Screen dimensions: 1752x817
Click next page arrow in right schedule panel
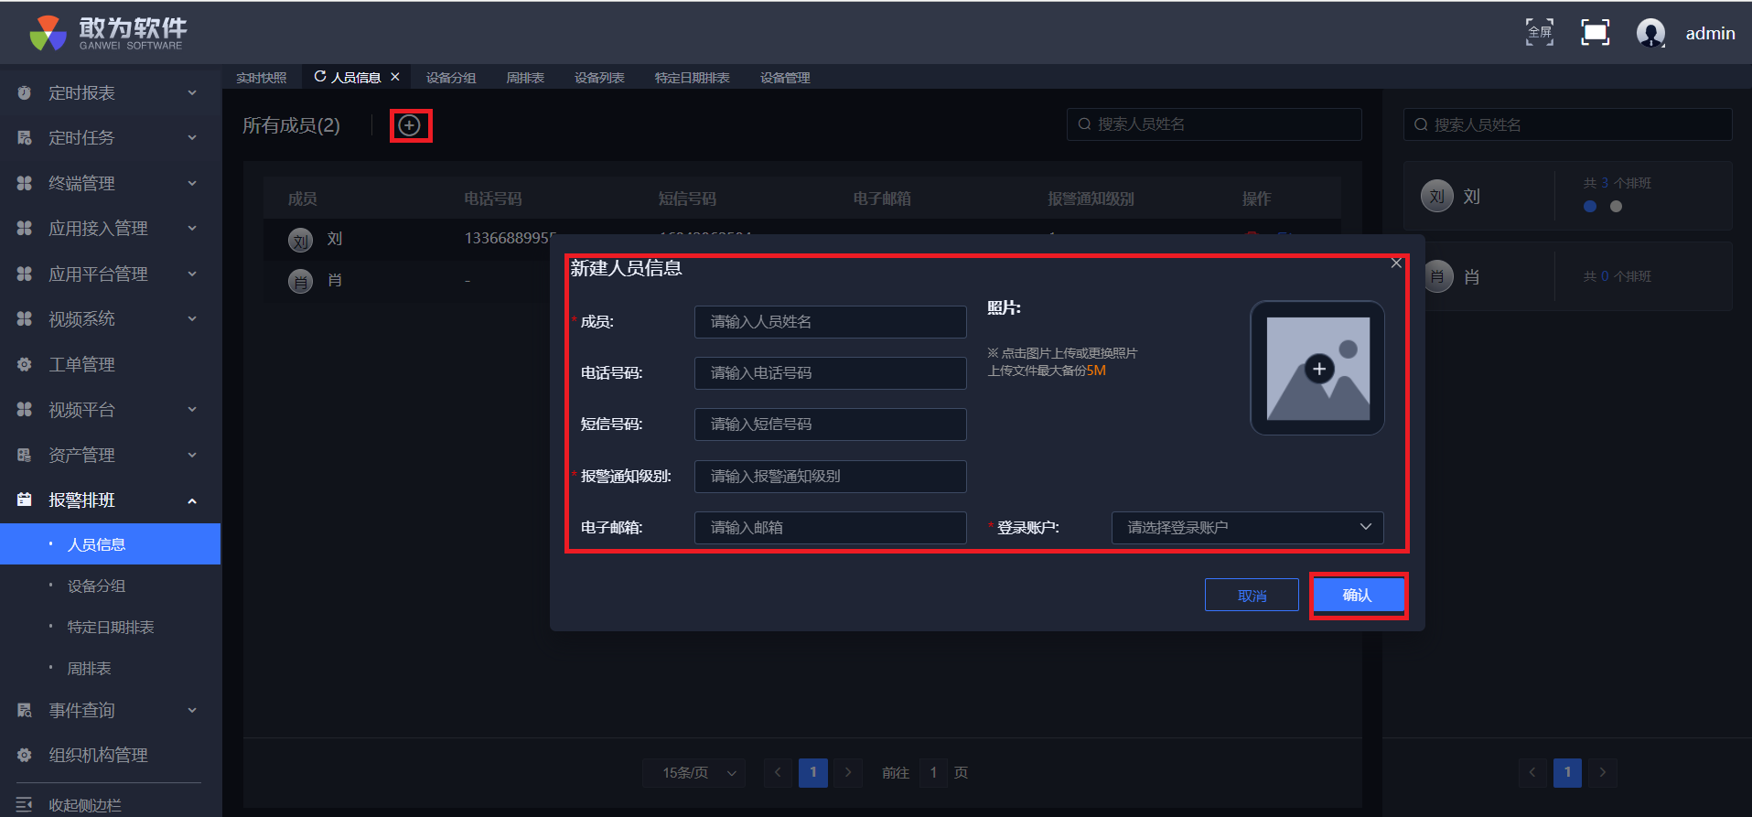[x=1602, y=772]
